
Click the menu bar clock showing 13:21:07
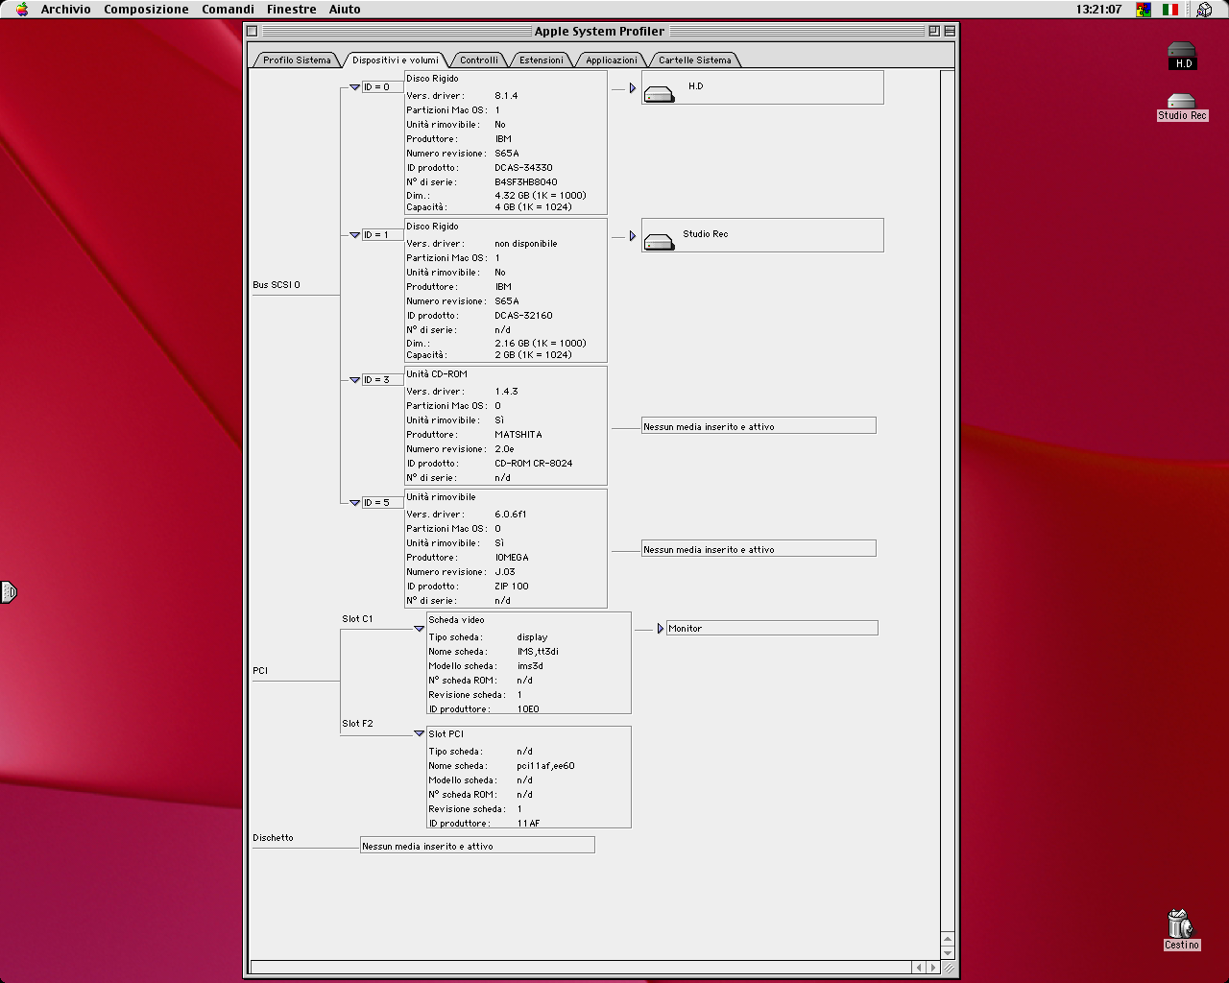coord(1098,10)
